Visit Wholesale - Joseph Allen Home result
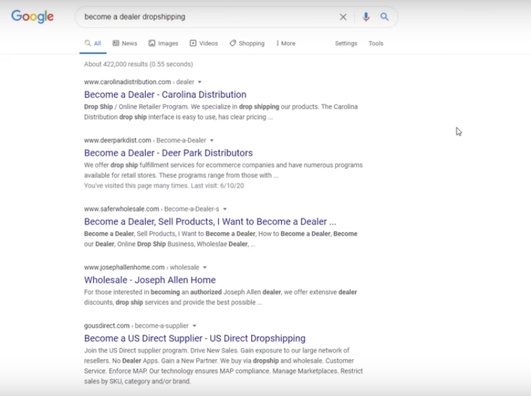 150,280
